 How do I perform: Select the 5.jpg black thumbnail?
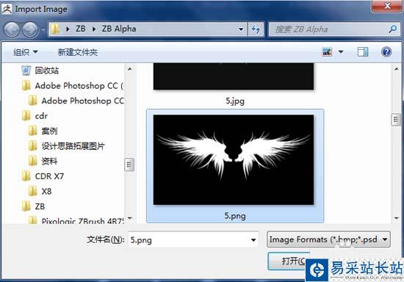pos(234,76)
